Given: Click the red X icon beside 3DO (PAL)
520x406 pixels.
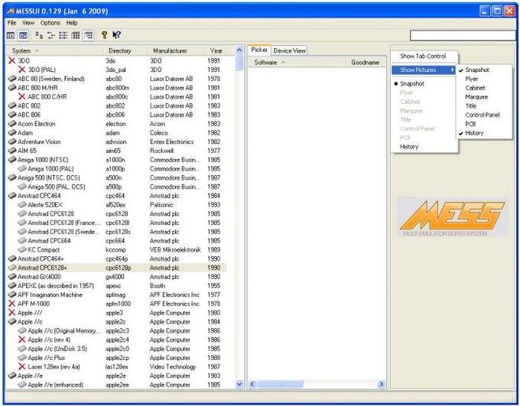Looking at the screenshot, I should point(22,70).
